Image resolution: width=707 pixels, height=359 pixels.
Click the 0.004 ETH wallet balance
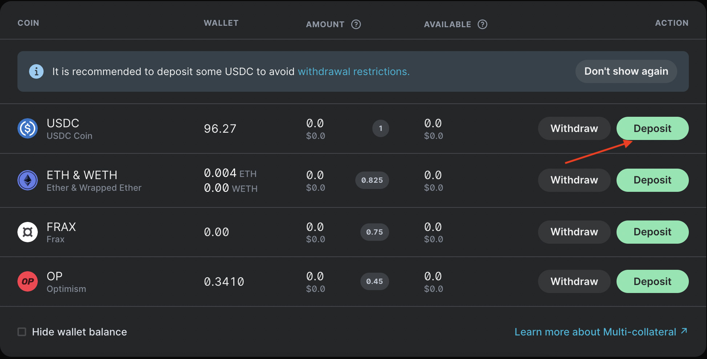[230, 173]
